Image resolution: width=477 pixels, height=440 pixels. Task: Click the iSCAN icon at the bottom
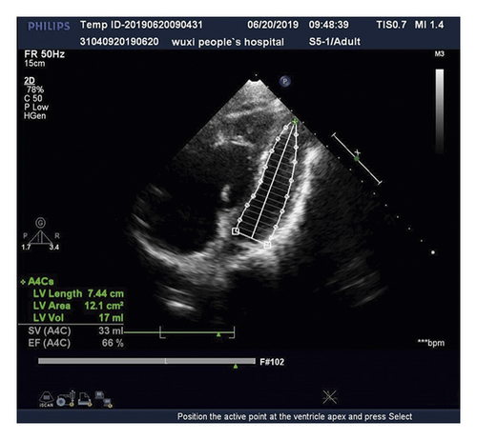coord(46,399)
